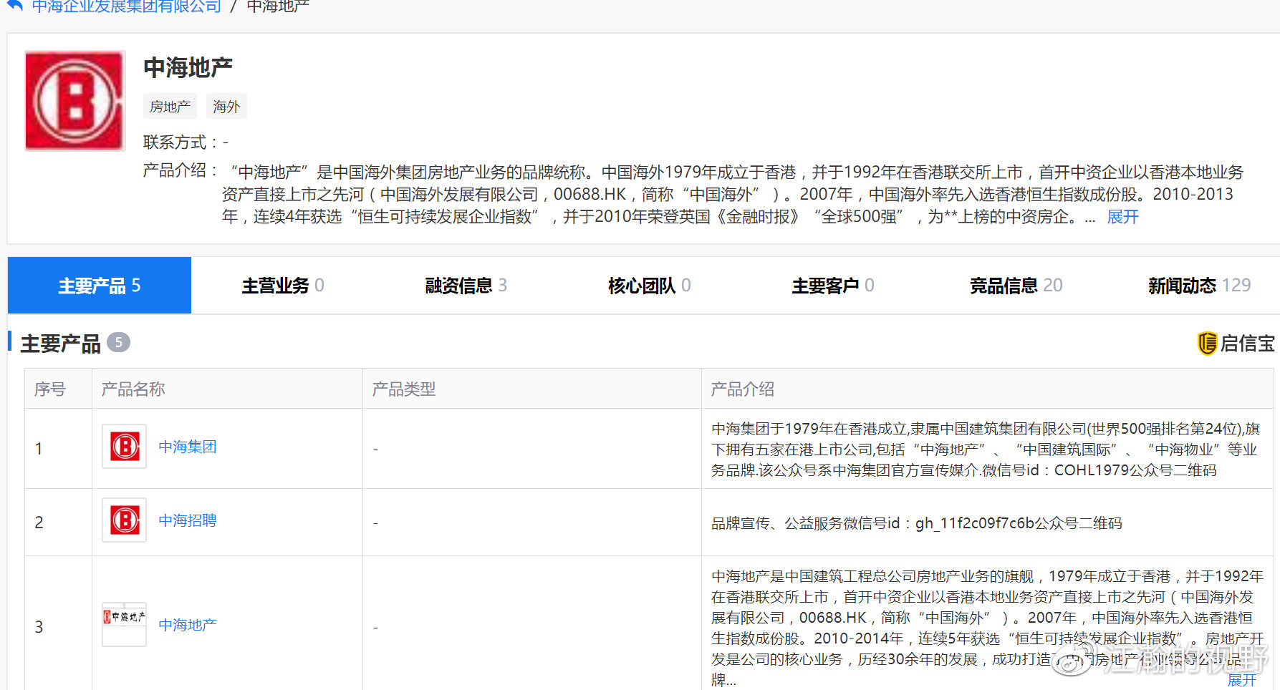Click the large 中海地产 company logo
This screenshot has width=1280, height=690.
75,101
